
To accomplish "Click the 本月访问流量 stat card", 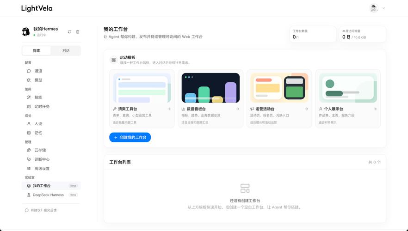I will tap(363, 34).
